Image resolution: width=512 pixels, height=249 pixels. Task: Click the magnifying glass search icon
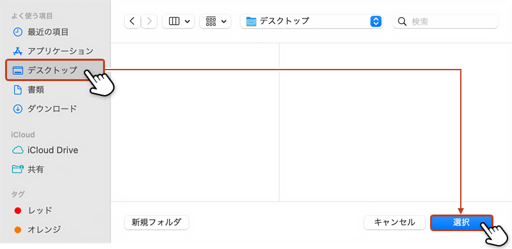point(403,22)
